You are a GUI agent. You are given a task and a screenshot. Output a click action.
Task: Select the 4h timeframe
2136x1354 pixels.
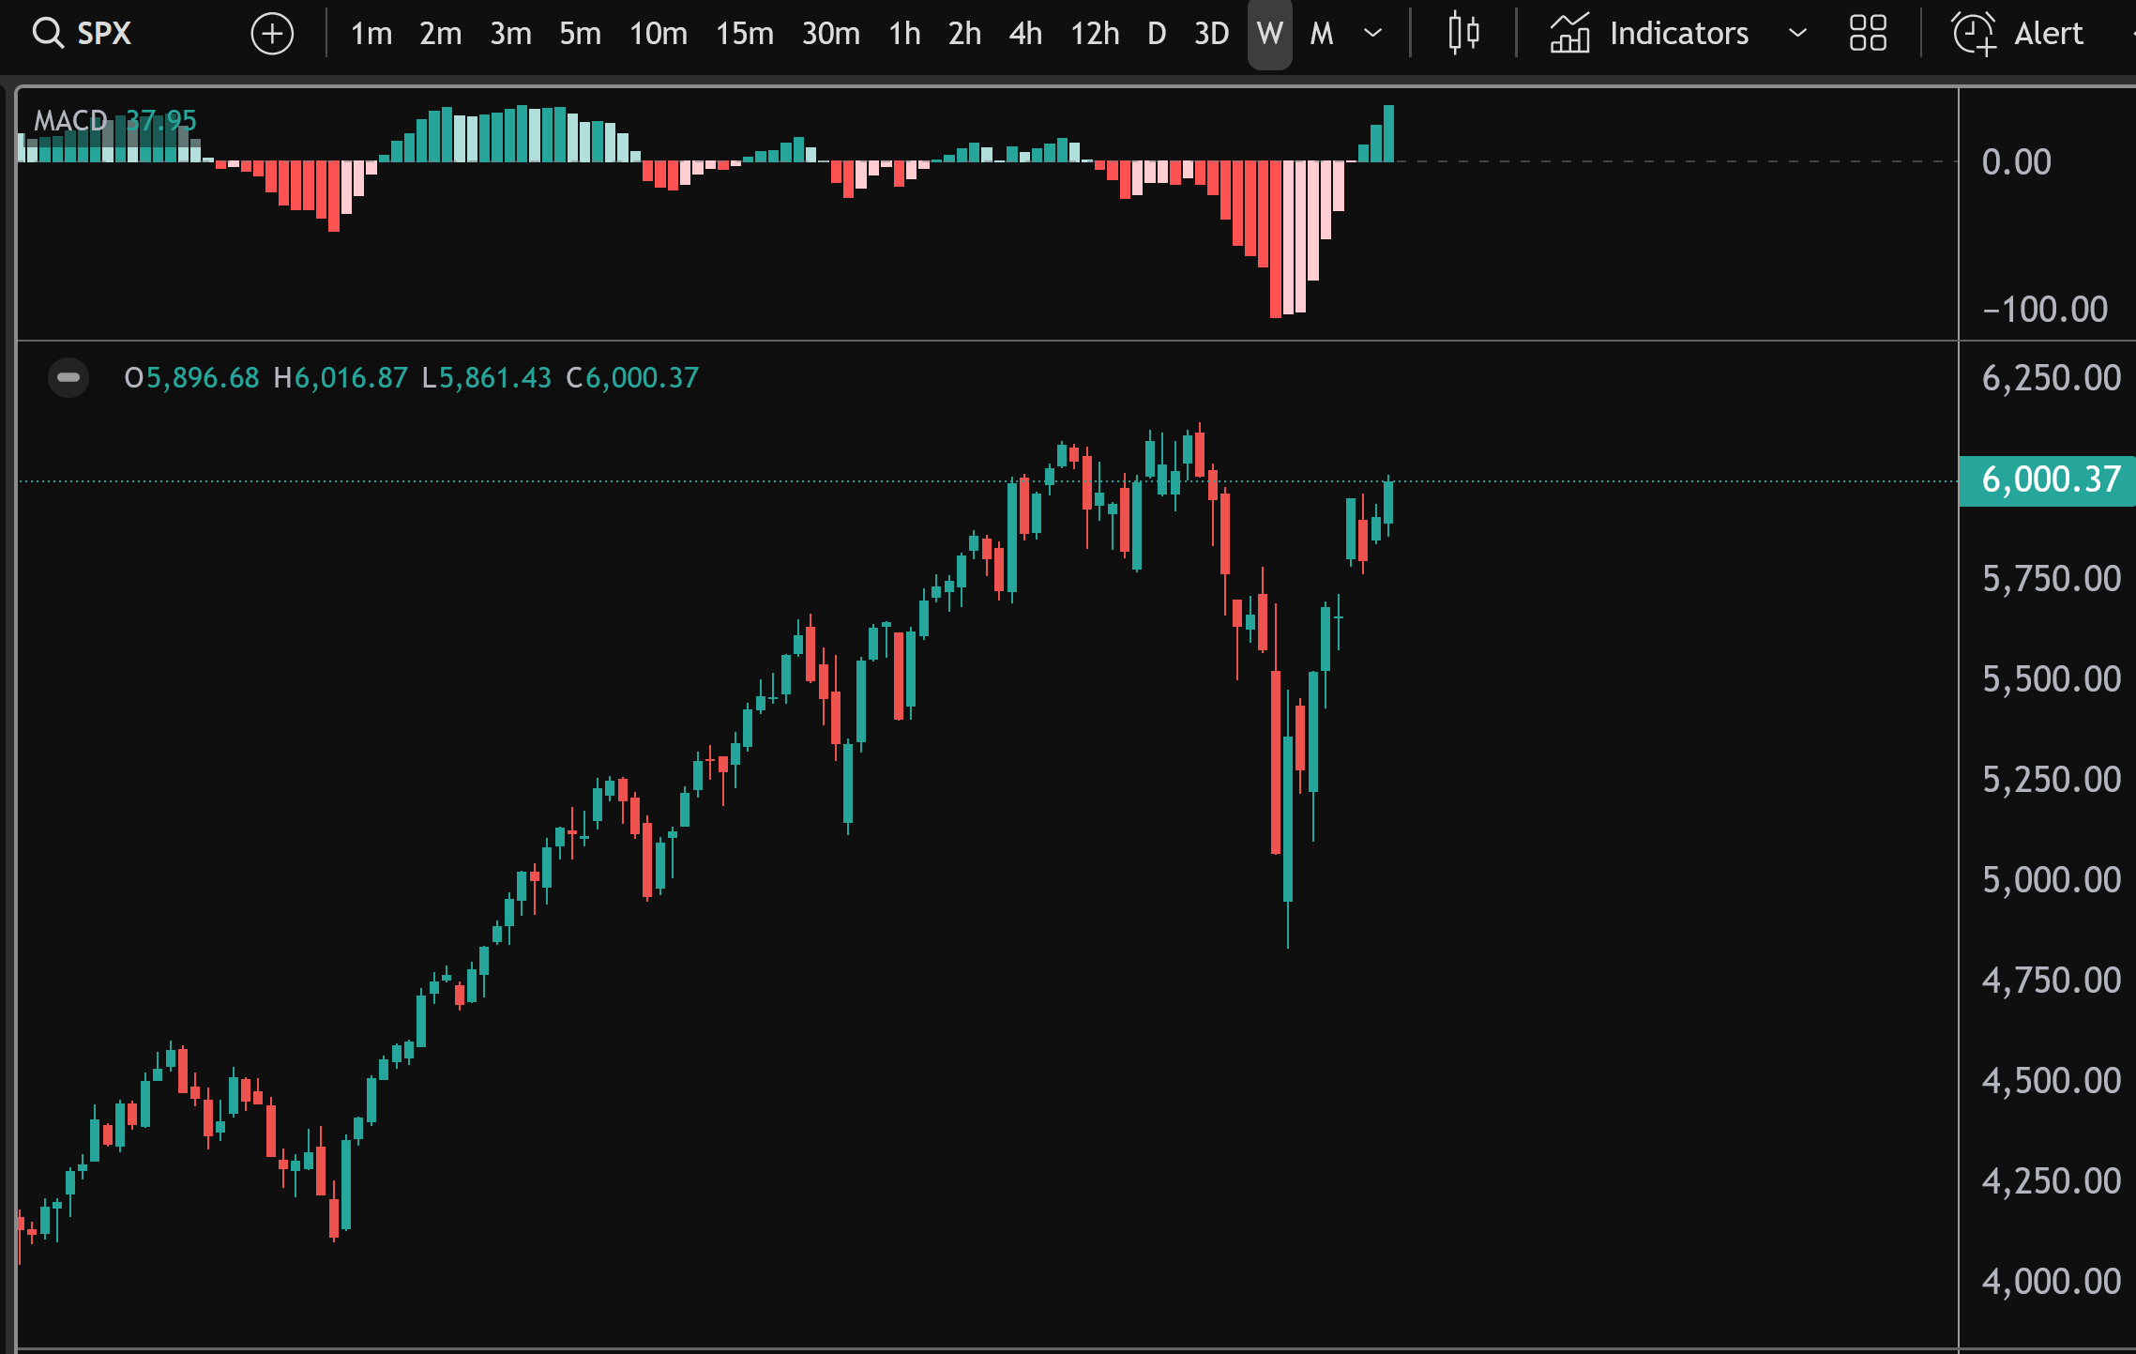point(1025,34)
